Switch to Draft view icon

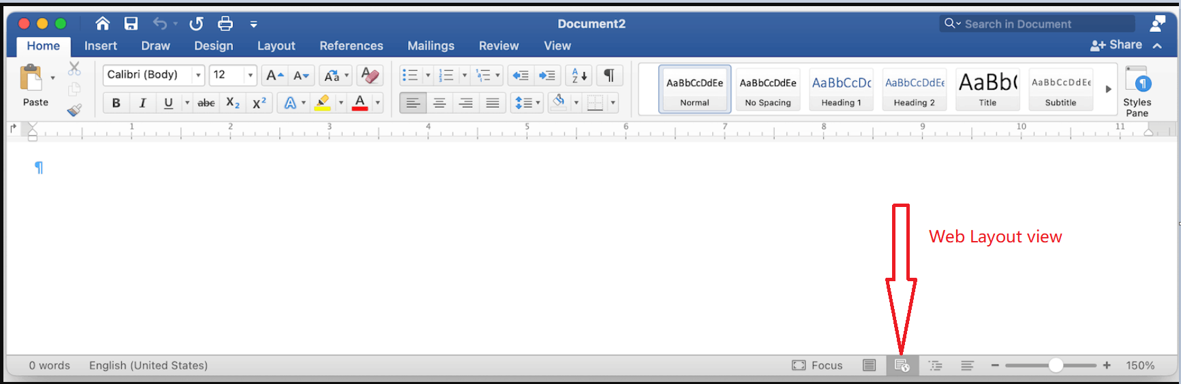(x=967, y=366)
